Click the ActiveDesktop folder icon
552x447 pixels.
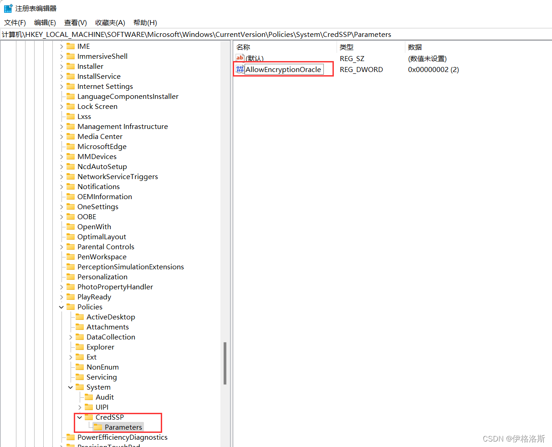point(80,317)
